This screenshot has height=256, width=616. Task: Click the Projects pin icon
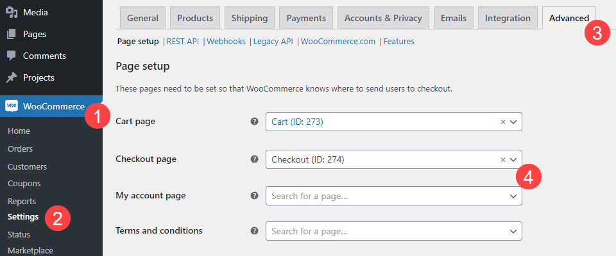12,77
